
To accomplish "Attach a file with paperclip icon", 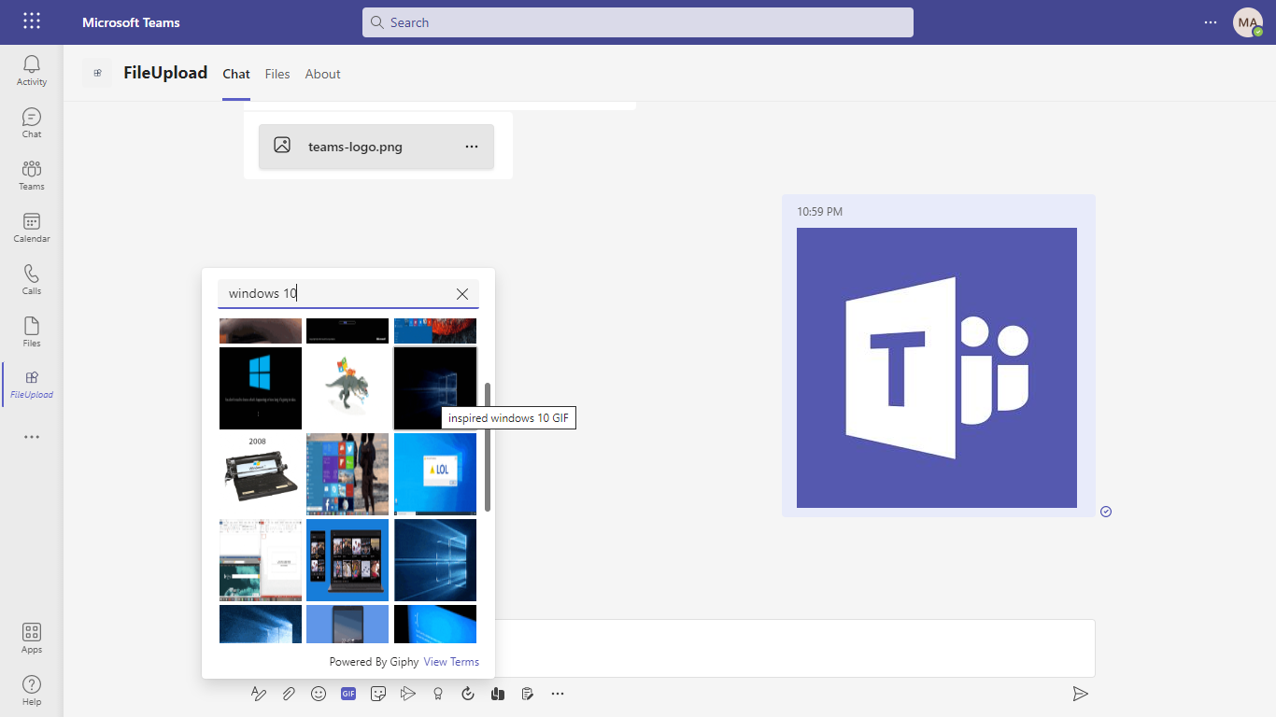I will pyautogui.click(x=289, y=694).
